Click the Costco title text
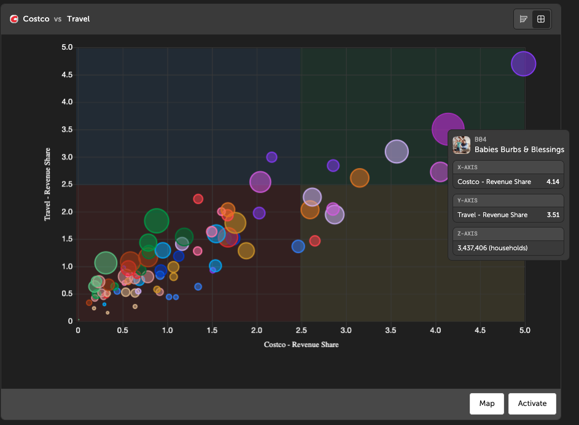The width and height of the screenshot is (579, 425). [36, 19]
